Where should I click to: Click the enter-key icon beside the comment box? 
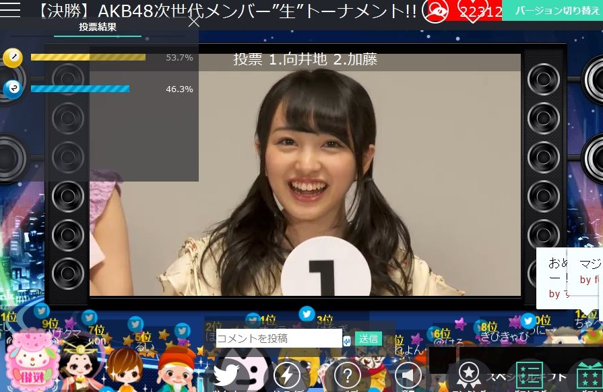click(346, 340)
